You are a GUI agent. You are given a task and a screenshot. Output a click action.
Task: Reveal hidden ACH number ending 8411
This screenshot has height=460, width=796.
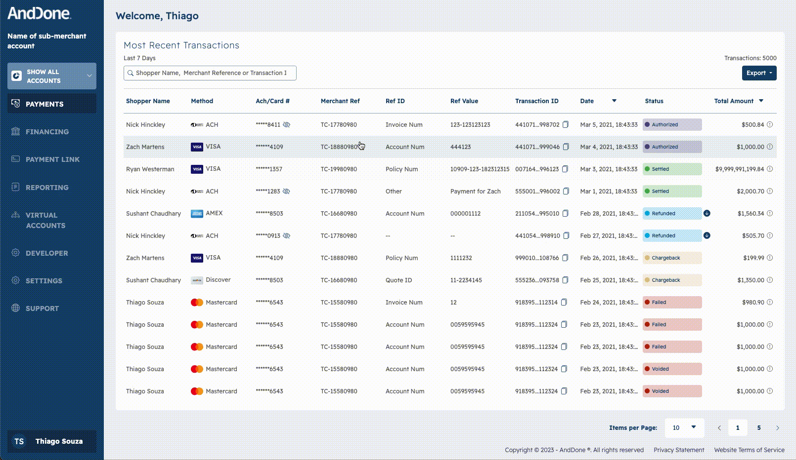pyautogui.click(x=287, y=125)
